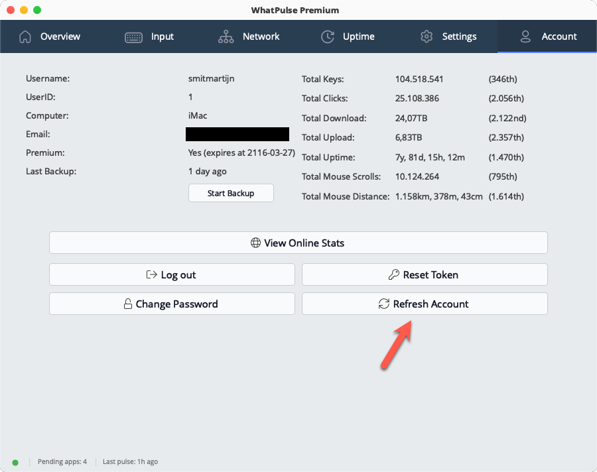Screen dimensions: 597x472
Task: Click the Username: label
Action: click(x=48, y=79)
